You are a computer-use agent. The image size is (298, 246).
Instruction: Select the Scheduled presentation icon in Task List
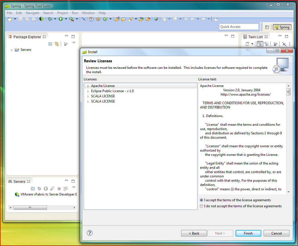coord(267,44)
